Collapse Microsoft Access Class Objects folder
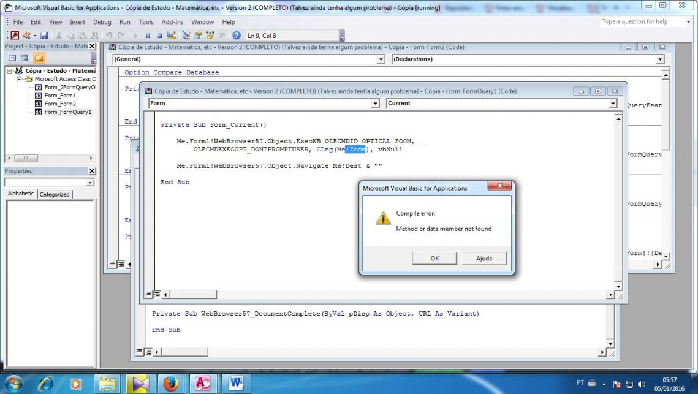 click(x=19, y=79)
